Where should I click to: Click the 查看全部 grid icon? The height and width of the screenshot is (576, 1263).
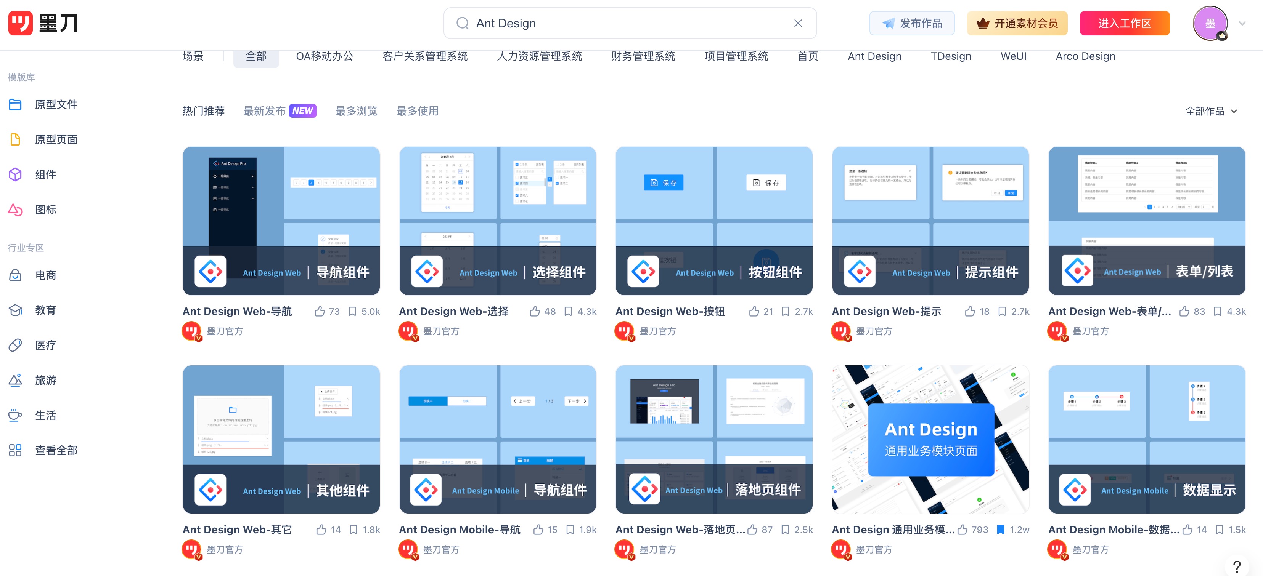15,450
